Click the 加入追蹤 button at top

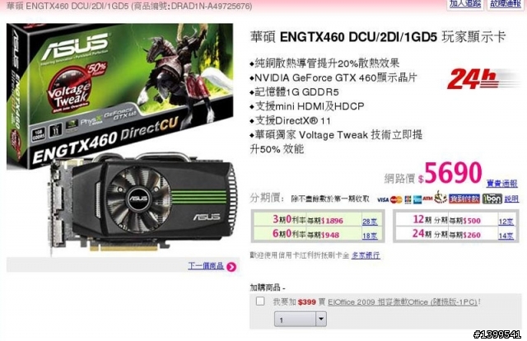465,4
